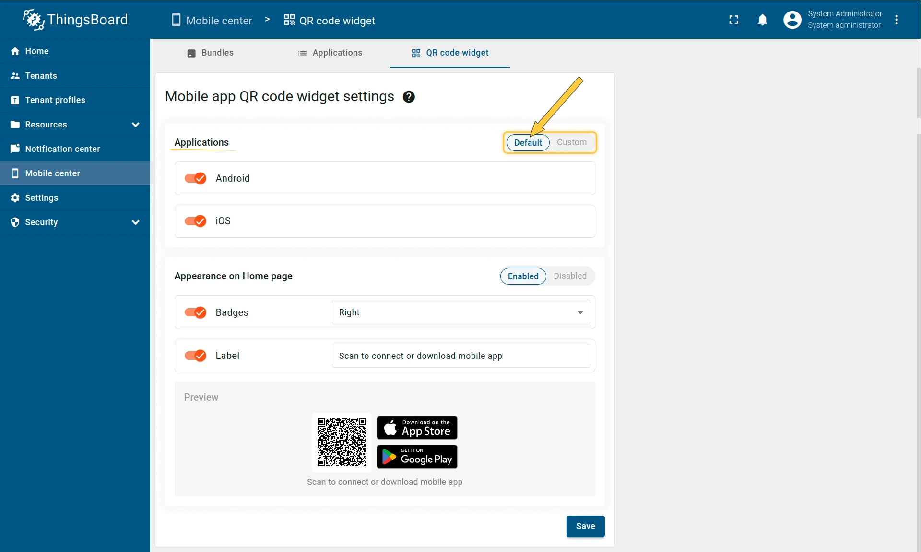Expand the Resources menu chevron
921x552 pixels.
pos(136,125)
